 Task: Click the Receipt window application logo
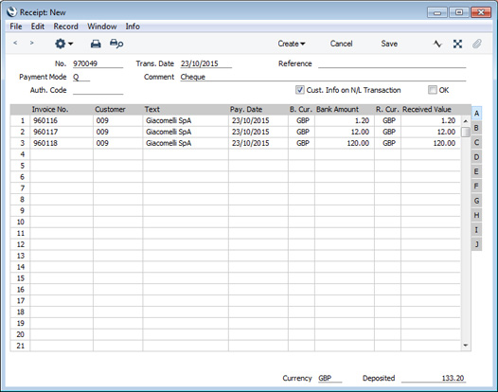(x=11, y=12)
